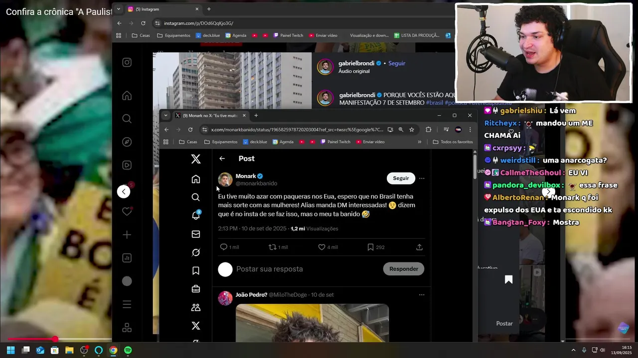Viewport: 638px width, 358px height.
Task: Open tab search dropdown in Instagram window
Action: [x=118, y=9]
